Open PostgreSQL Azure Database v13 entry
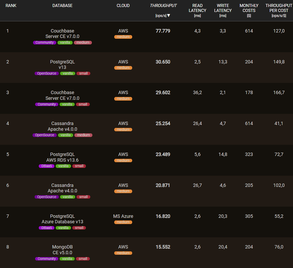293x268 pixels. (x=62, y=219)
